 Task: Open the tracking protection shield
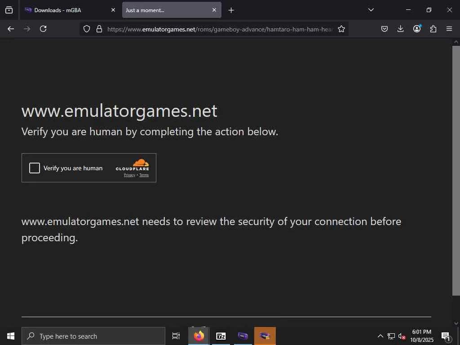coord(87,29)
